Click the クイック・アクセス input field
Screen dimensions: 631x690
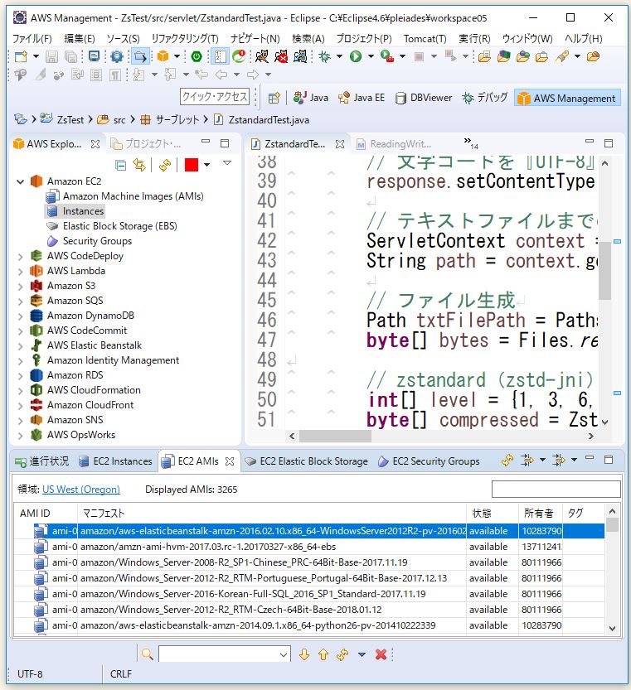(215, 96)
